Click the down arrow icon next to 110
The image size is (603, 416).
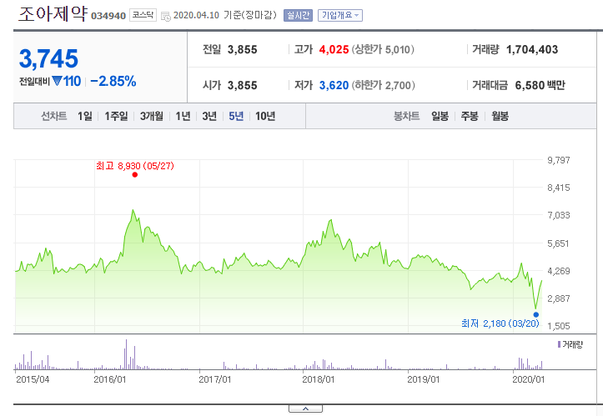click(x=57, y=81)
